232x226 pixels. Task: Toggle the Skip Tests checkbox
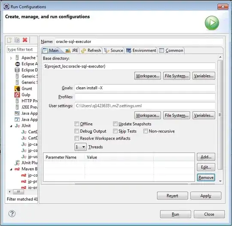click(115, 131)
